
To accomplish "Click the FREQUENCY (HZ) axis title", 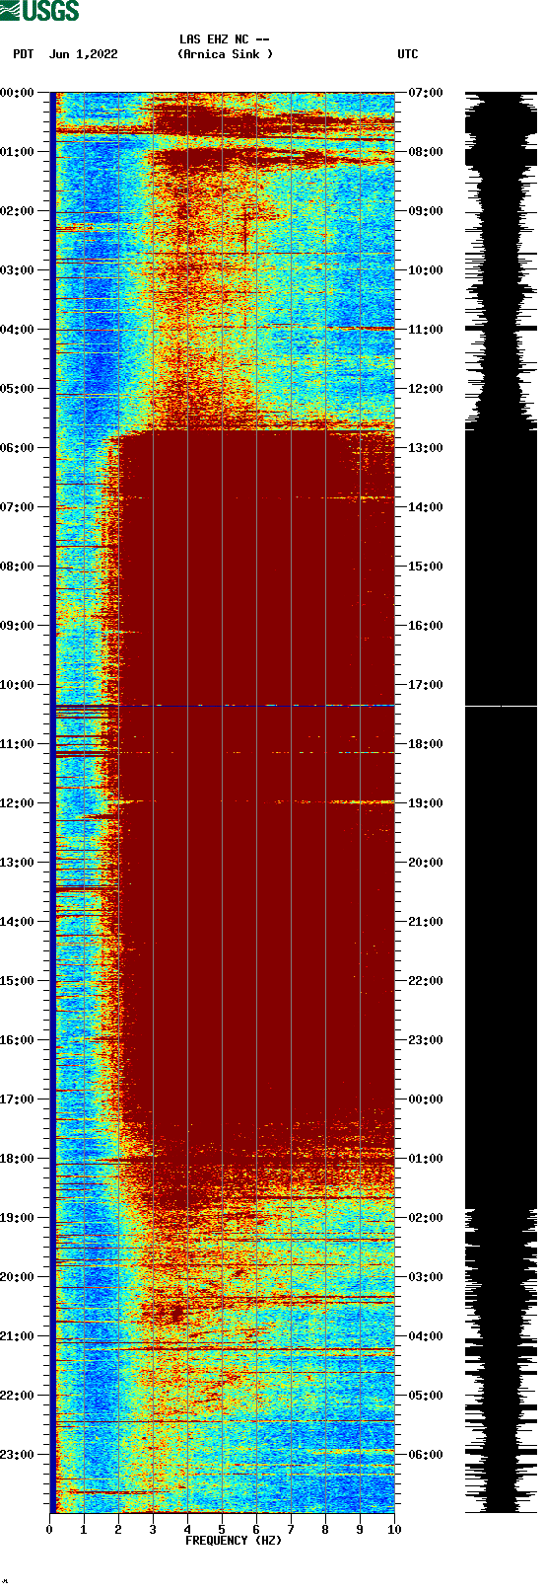I will coord(234,1541).
